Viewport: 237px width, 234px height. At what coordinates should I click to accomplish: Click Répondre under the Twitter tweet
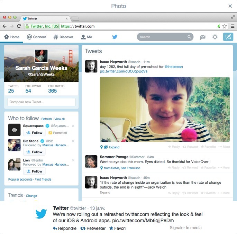click(x=65, y=228)
